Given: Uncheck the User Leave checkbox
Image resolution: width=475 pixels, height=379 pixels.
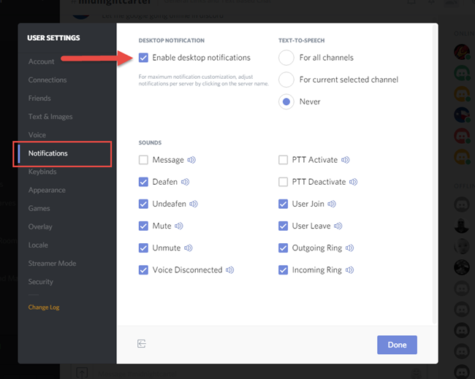Looking at the screenshot, I should tap(283, 226).
